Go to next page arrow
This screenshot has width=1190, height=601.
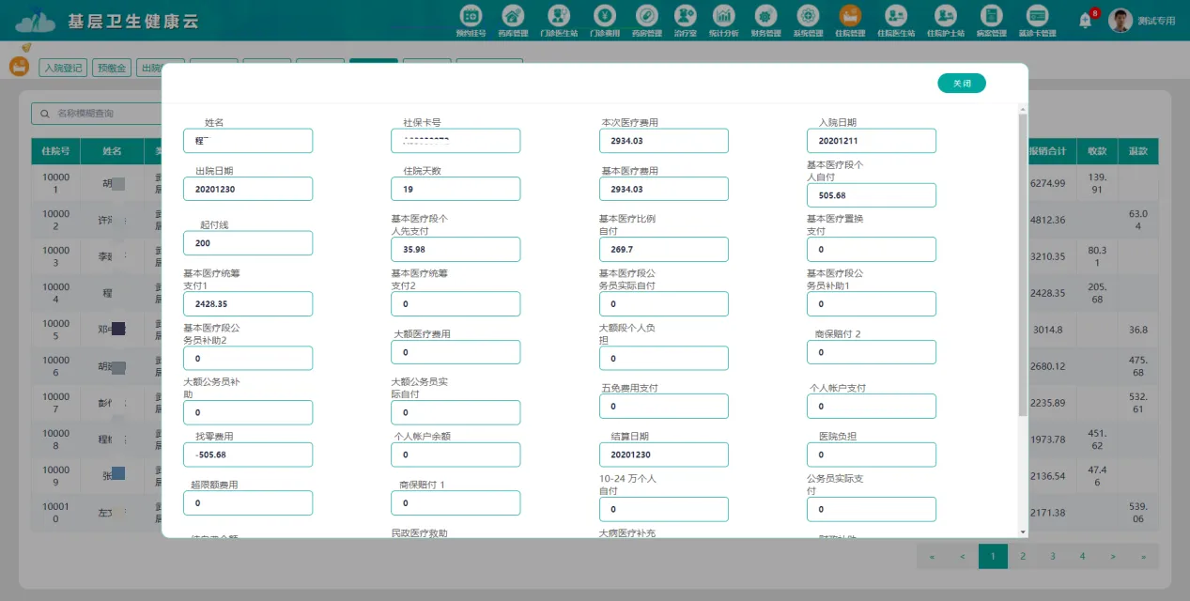click(1113, 556)
